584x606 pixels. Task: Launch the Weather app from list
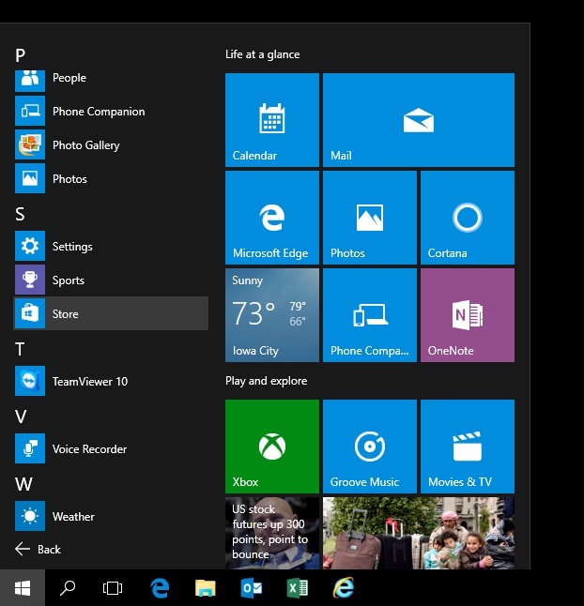(x=111, y=516)
